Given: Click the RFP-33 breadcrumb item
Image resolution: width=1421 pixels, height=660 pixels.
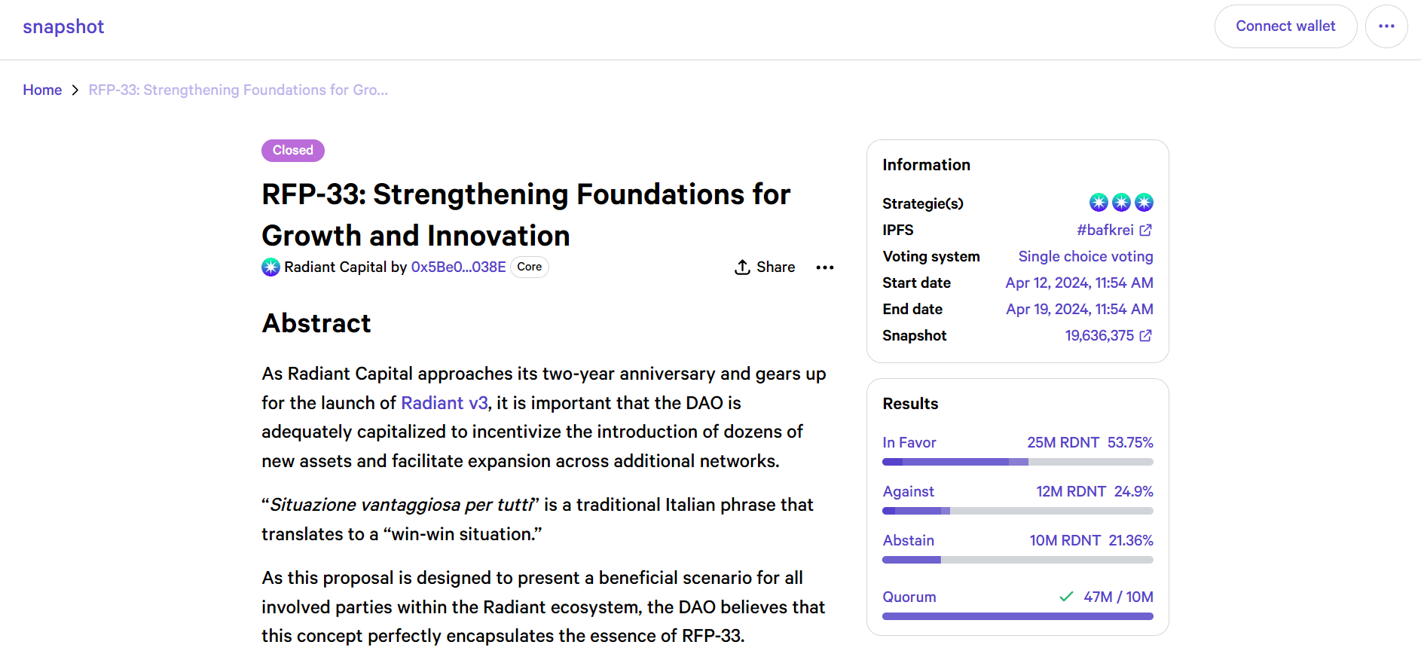Looking at the screenshot, I should tap(238, 90).
